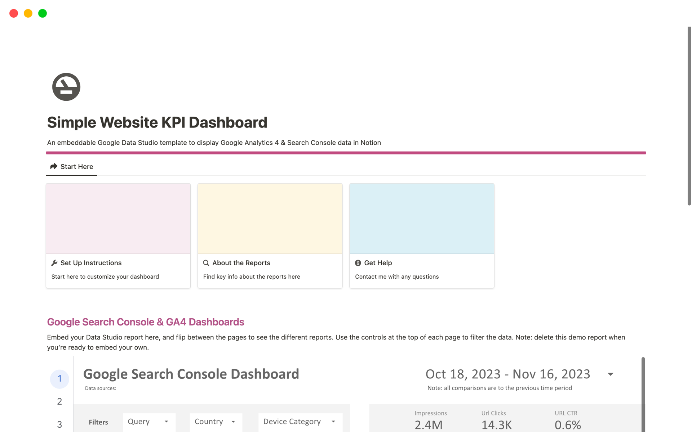692x432 pixels.
Task: Click the main page vertical scrollbar
Action: [689, 115]
